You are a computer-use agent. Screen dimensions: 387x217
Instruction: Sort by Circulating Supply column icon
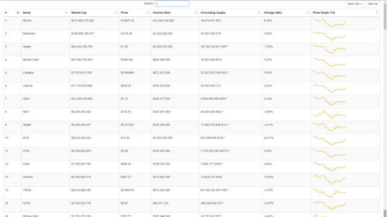click(x=259, y=13)
